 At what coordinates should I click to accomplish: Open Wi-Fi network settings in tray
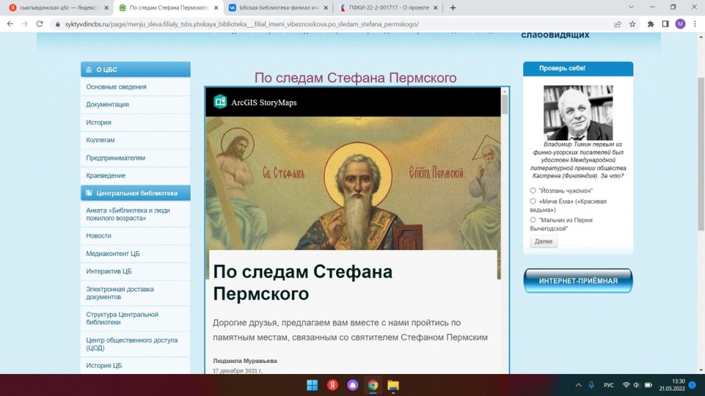pyautogui.click(x=625, y=385)
